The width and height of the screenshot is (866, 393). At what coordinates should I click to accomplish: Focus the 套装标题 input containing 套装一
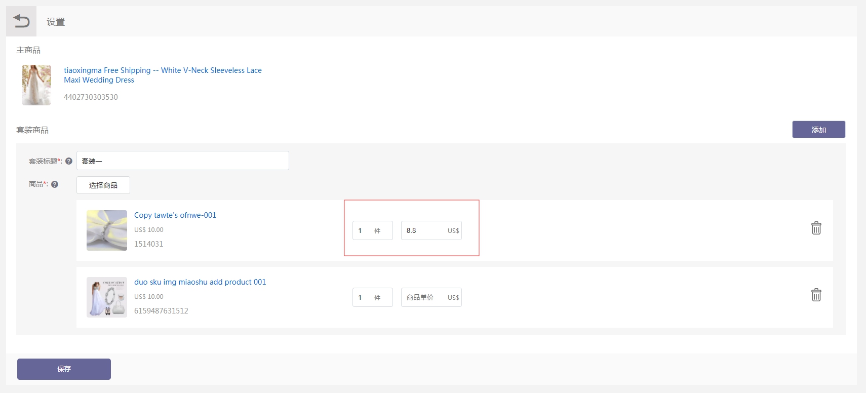182,161
